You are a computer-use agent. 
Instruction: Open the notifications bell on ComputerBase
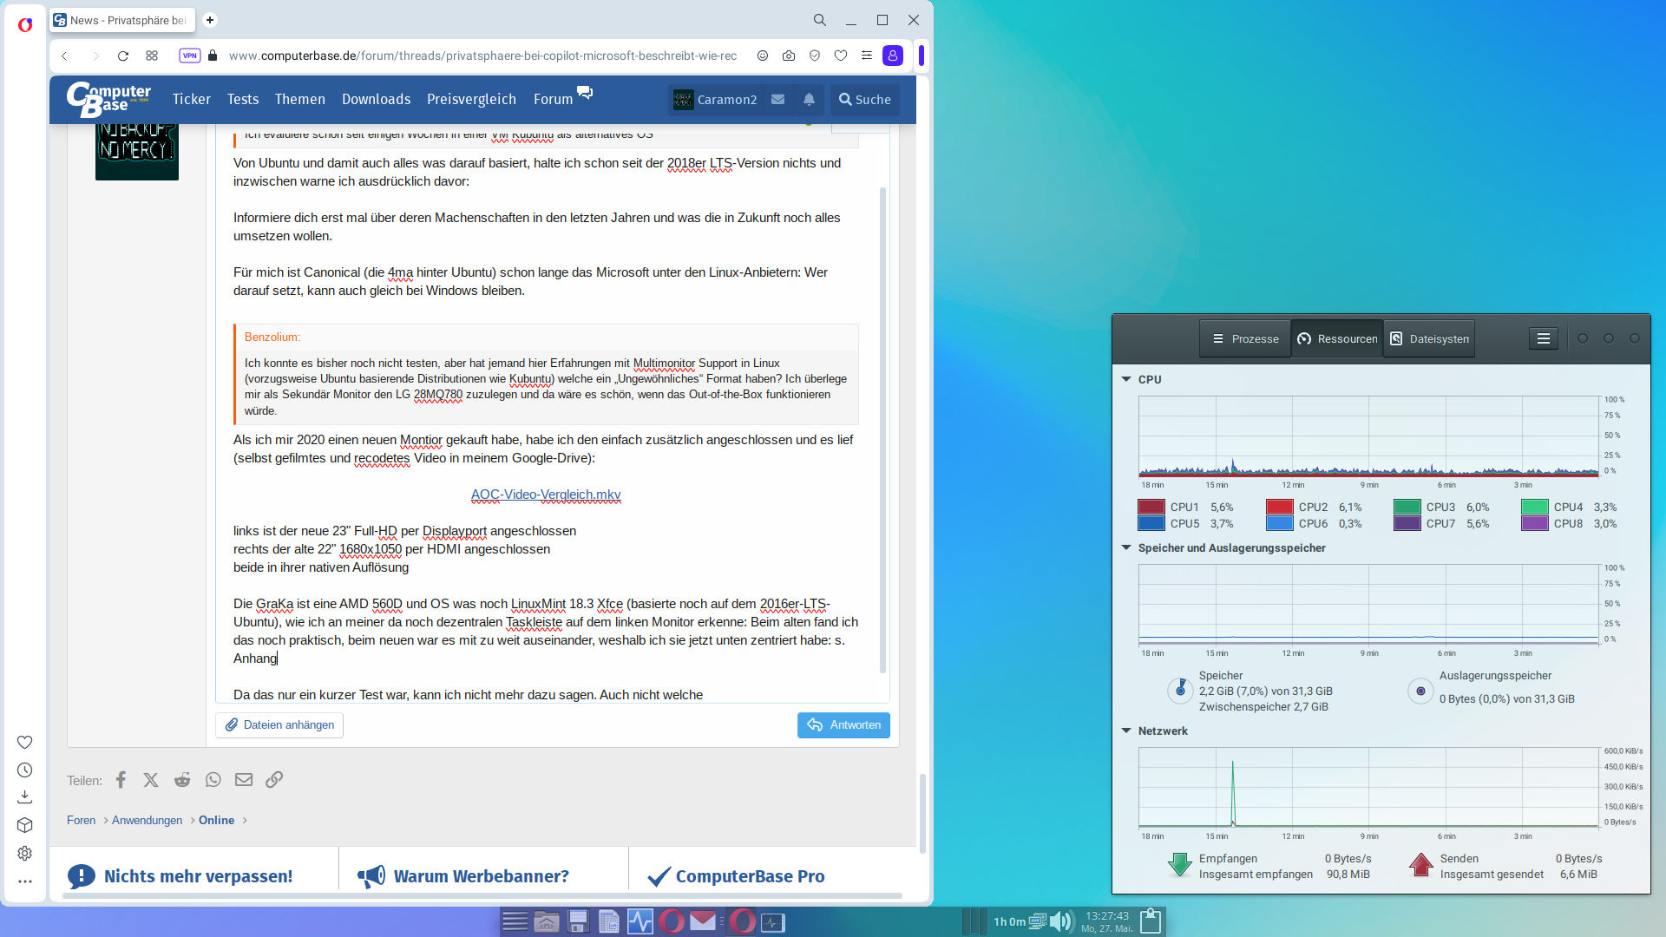coord(809,100)
